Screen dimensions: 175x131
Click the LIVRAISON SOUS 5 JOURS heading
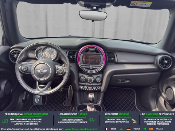click(73, 114)
